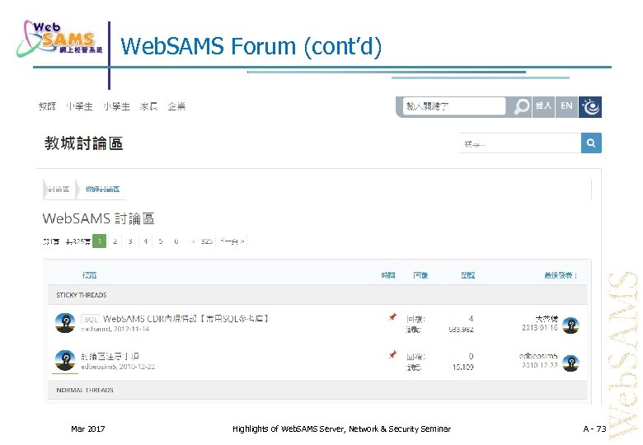Screen dimensions: 643x445
Task: Click the HKEdCity logo icon at top right
Action: 590,106
